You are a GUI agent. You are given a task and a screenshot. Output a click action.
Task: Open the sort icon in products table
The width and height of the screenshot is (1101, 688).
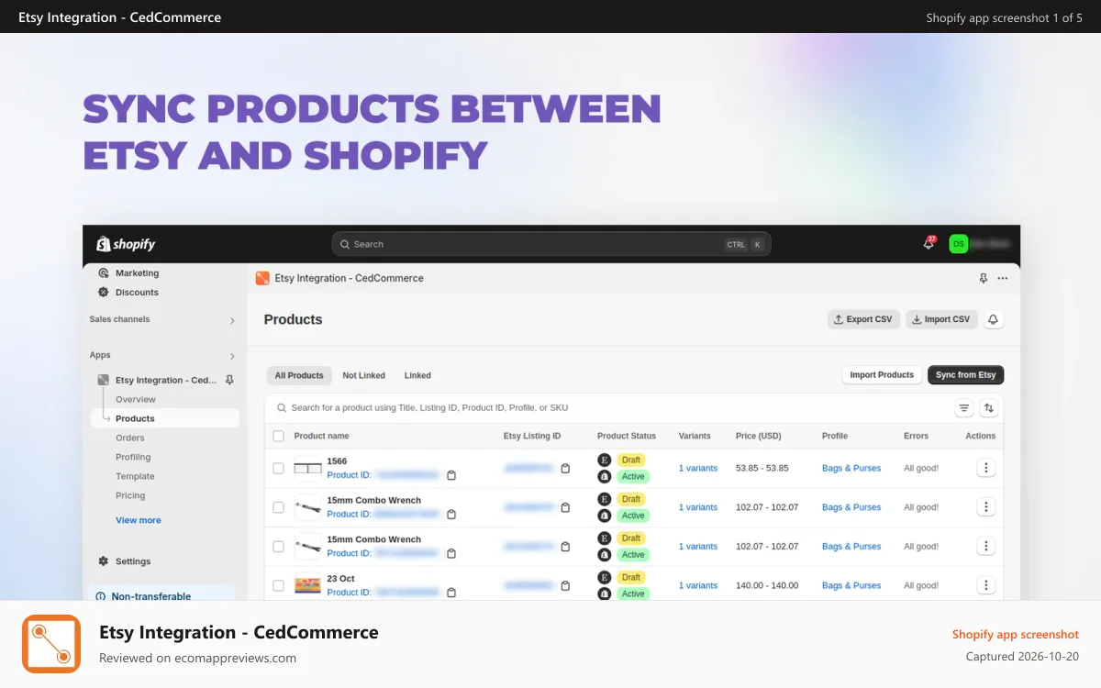pos(989,408)
